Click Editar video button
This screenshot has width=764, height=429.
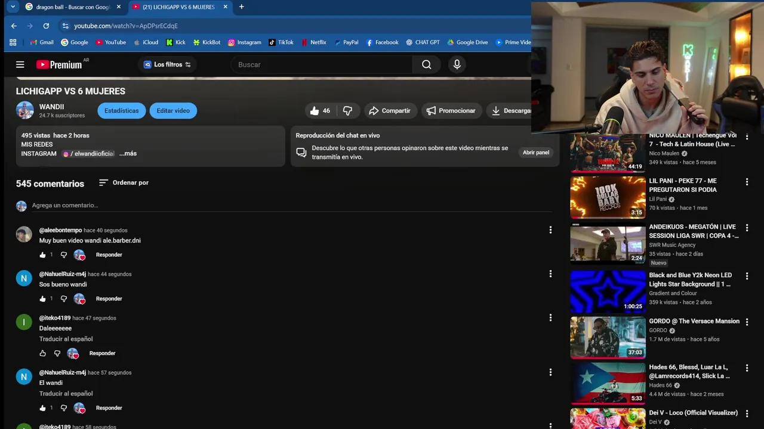click(x=173, y=111)
